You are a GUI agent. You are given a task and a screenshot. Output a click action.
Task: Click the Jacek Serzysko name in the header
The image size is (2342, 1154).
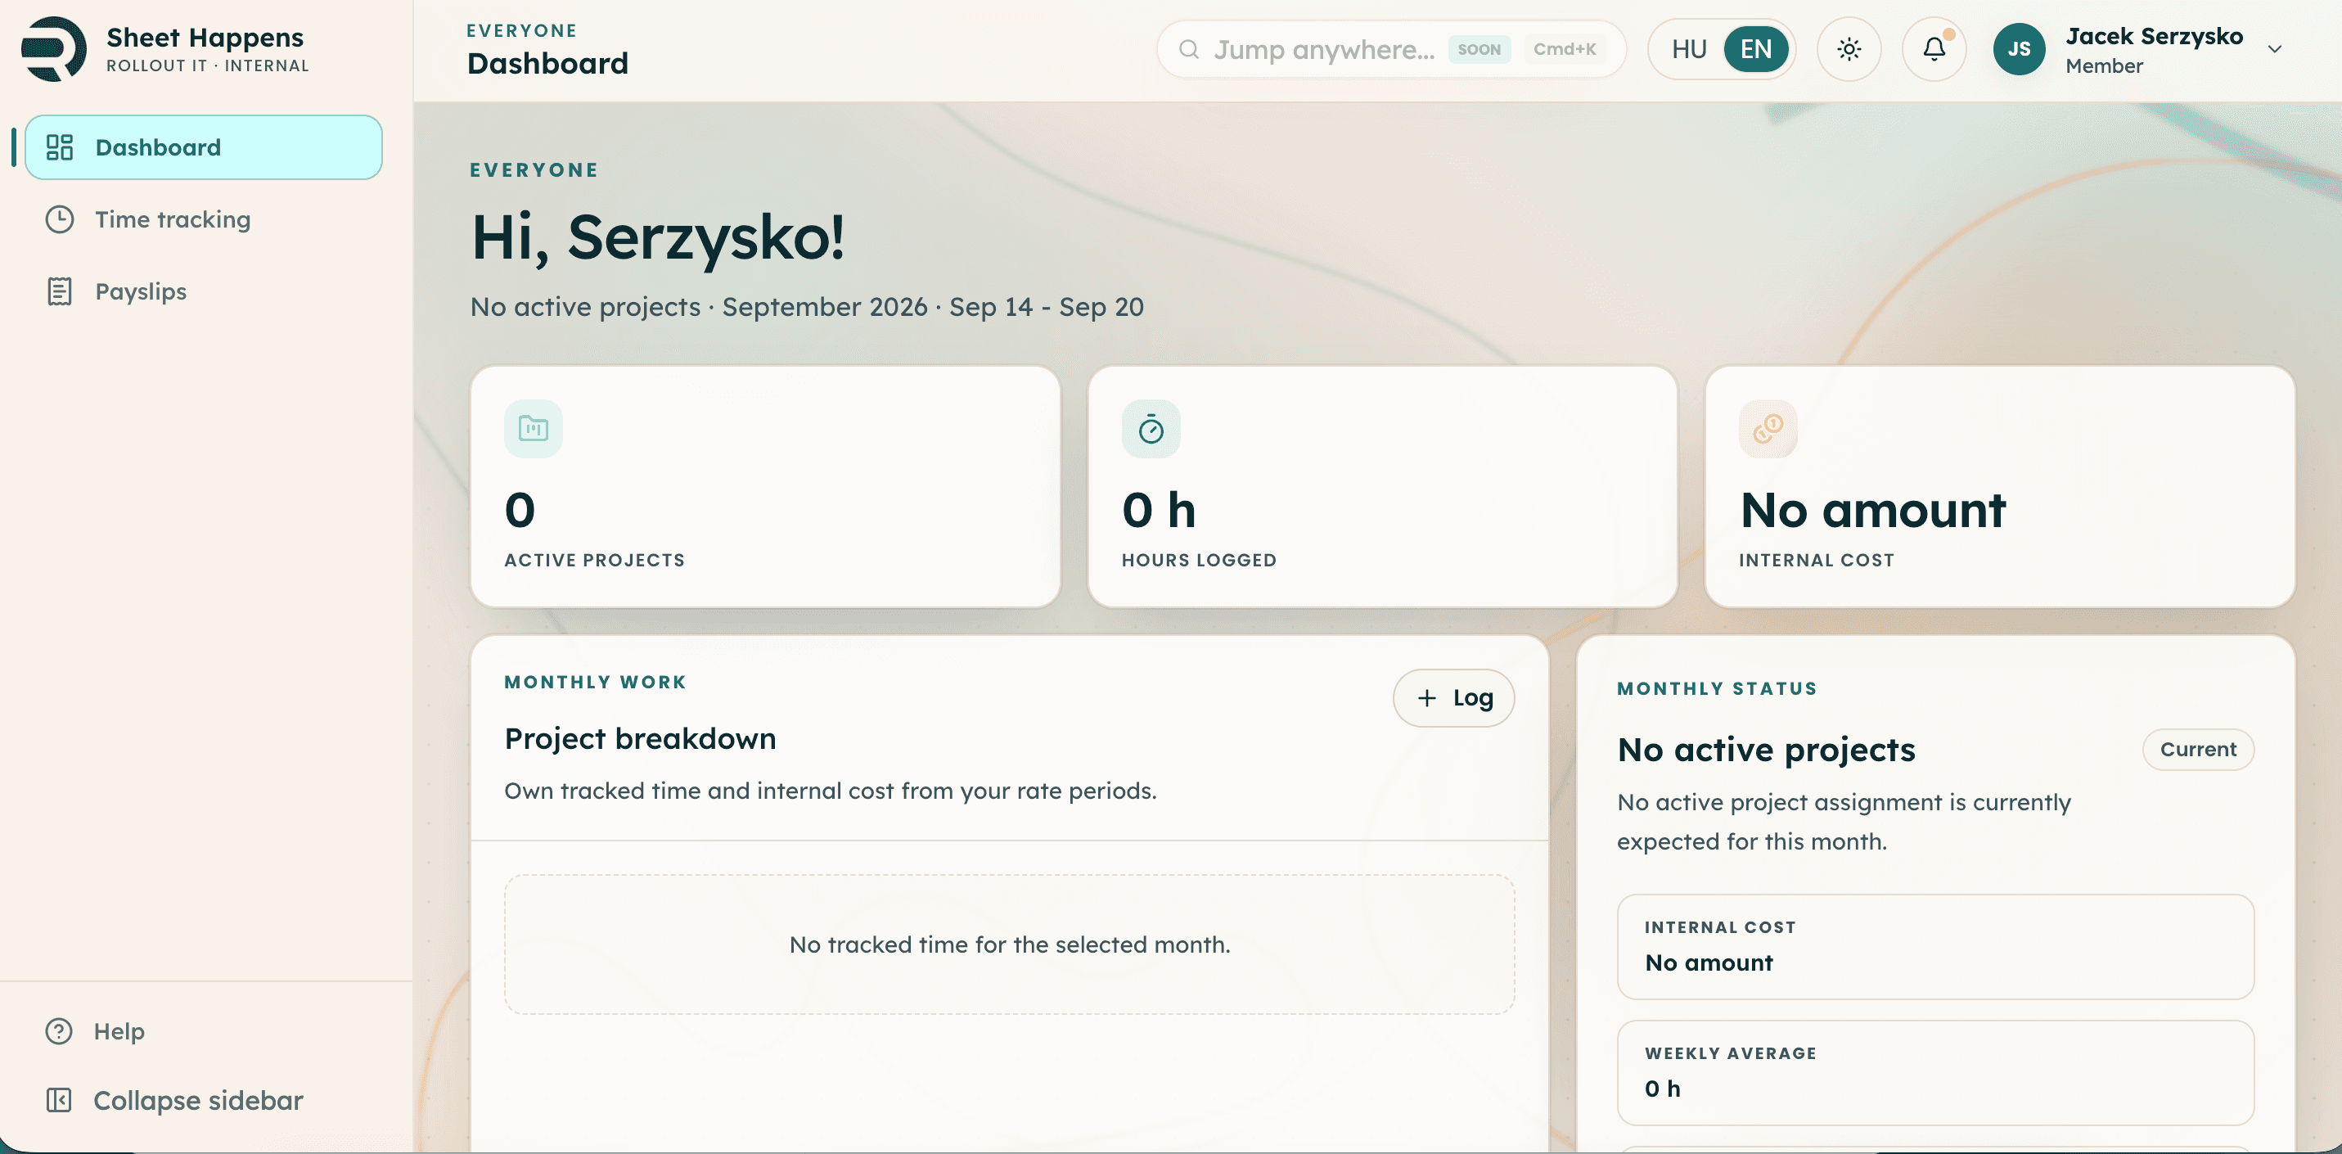tap(2153, 35)
